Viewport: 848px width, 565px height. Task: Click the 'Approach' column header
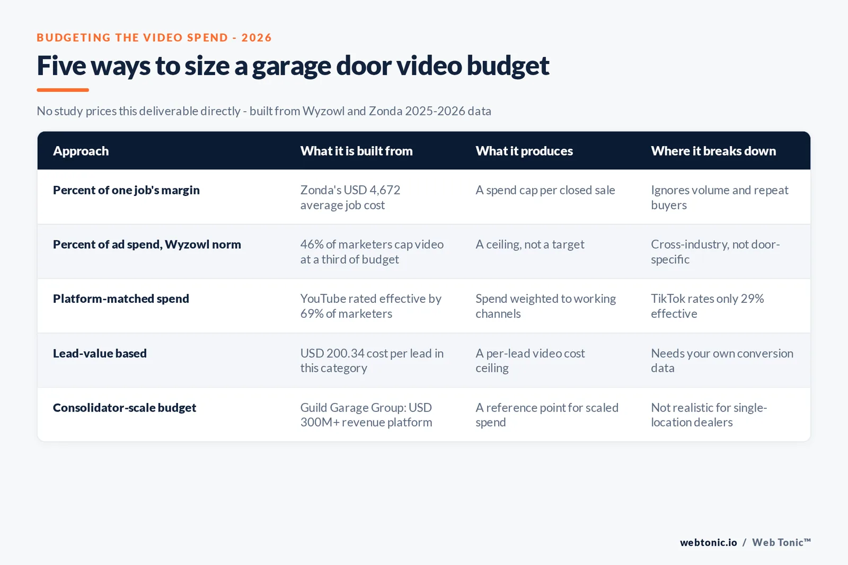click(x=81, y=151)
